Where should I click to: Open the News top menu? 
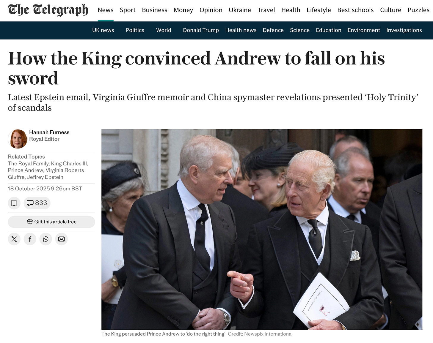tap(106, 10)
